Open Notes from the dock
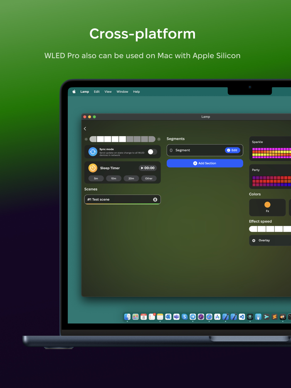Viewport: 291px width, 388px height. point(160,317)
